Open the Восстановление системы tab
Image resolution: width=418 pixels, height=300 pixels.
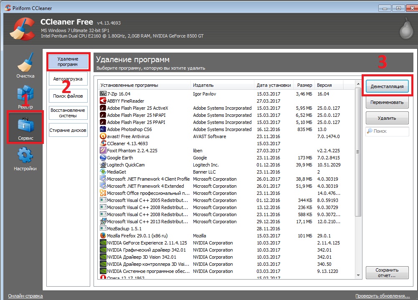click(68, 113)
